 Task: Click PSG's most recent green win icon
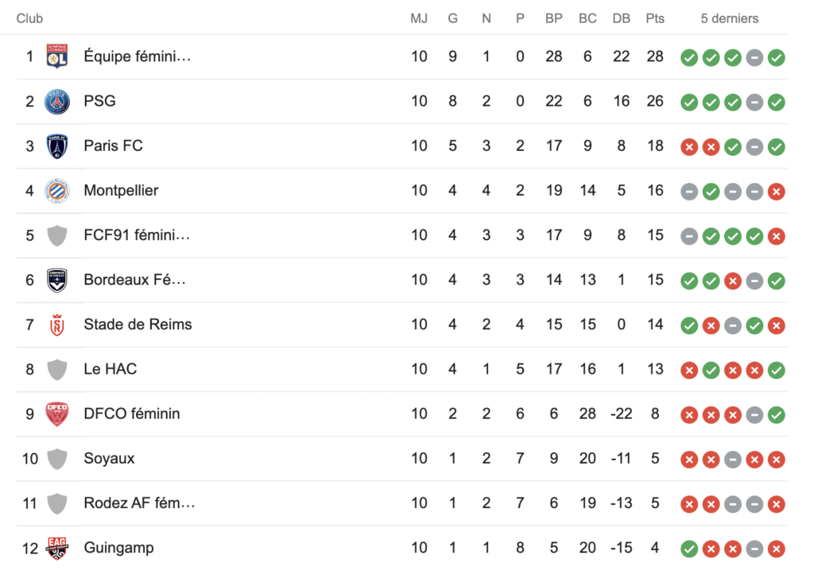click(777, 103)
